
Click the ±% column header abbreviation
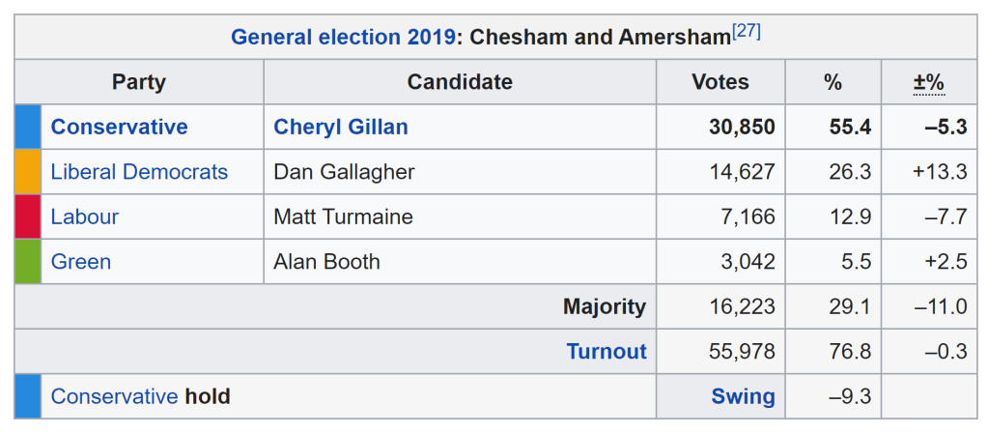pyautogui.click(x=928, y=83)
